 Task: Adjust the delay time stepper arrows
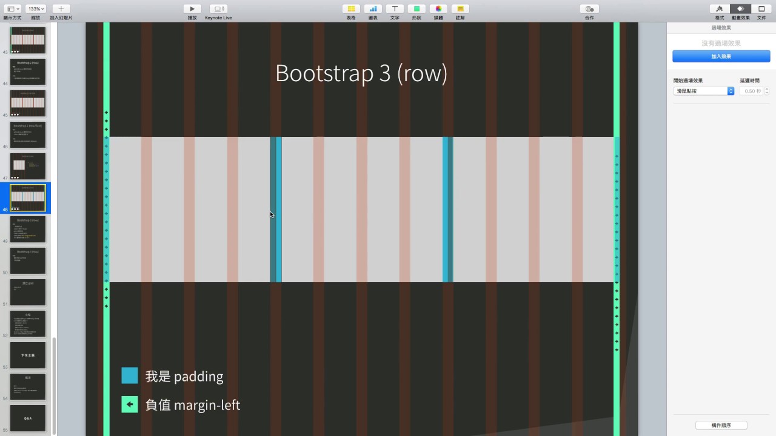[767, 91]
